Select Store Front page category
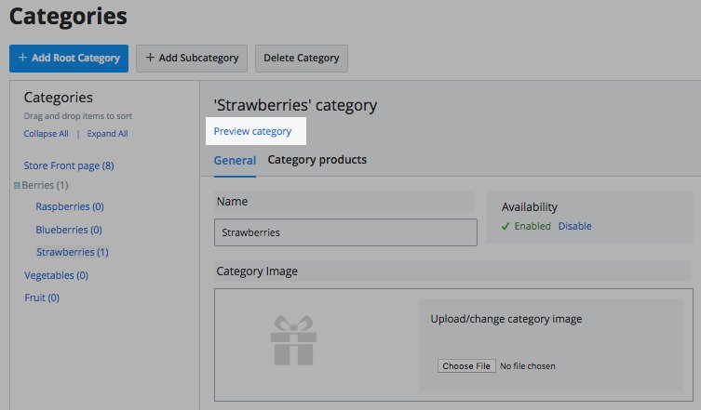The height and width of the screenshot is (410, 701). (68, 165)
